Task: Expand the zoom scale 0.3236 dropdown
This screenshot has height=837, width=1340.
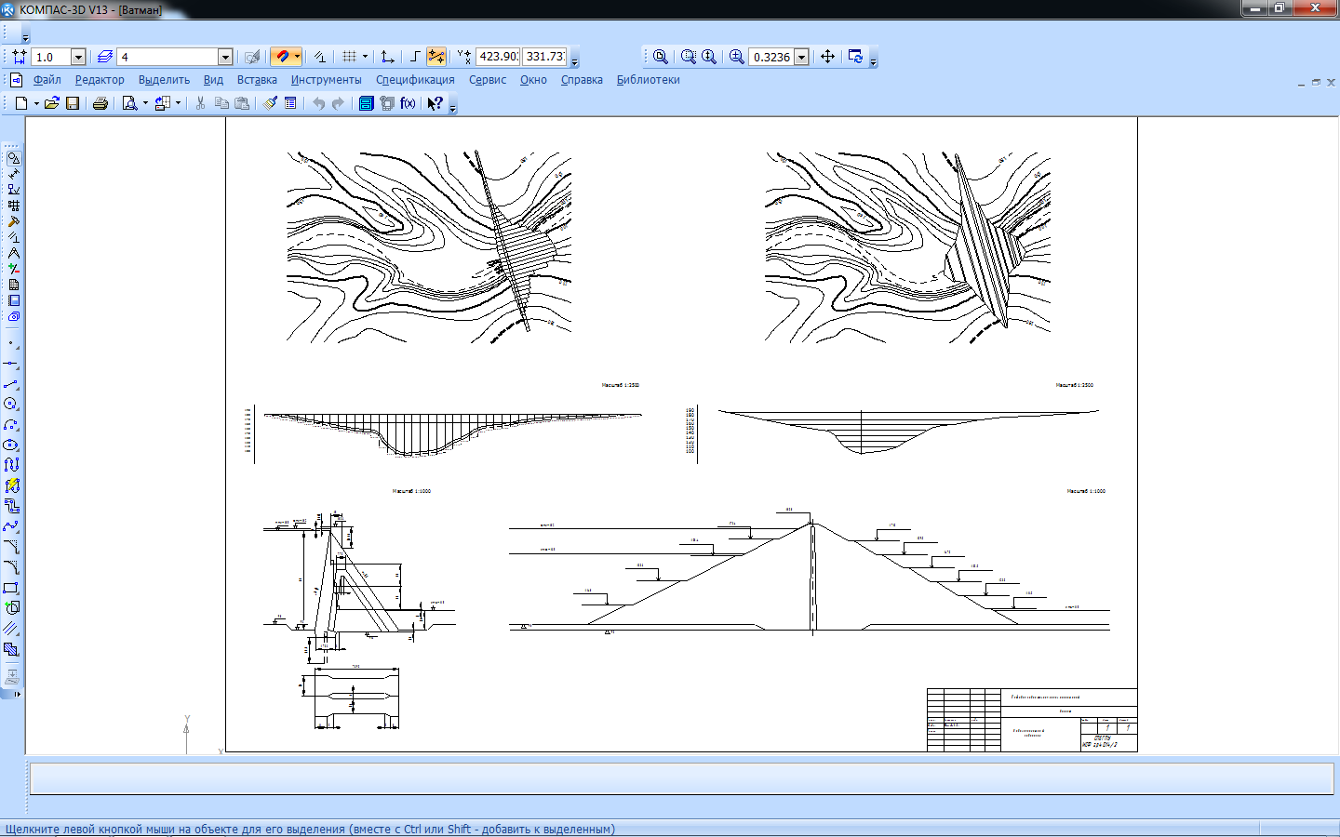Action: [801, 57]
